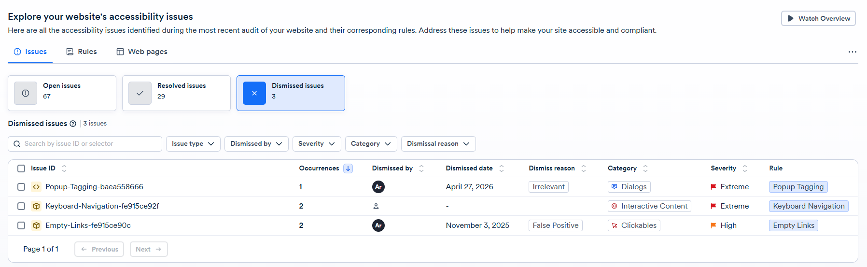The height and width of the screenshot is (267, 867).
Task: Select the Dismissed issues card
Action: (291, 93)
